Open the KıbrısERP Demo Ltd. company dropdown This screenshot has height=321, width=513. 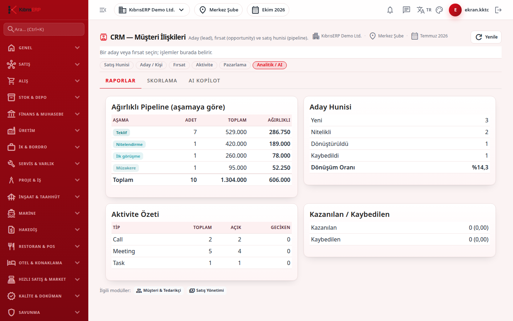(152, 10)
